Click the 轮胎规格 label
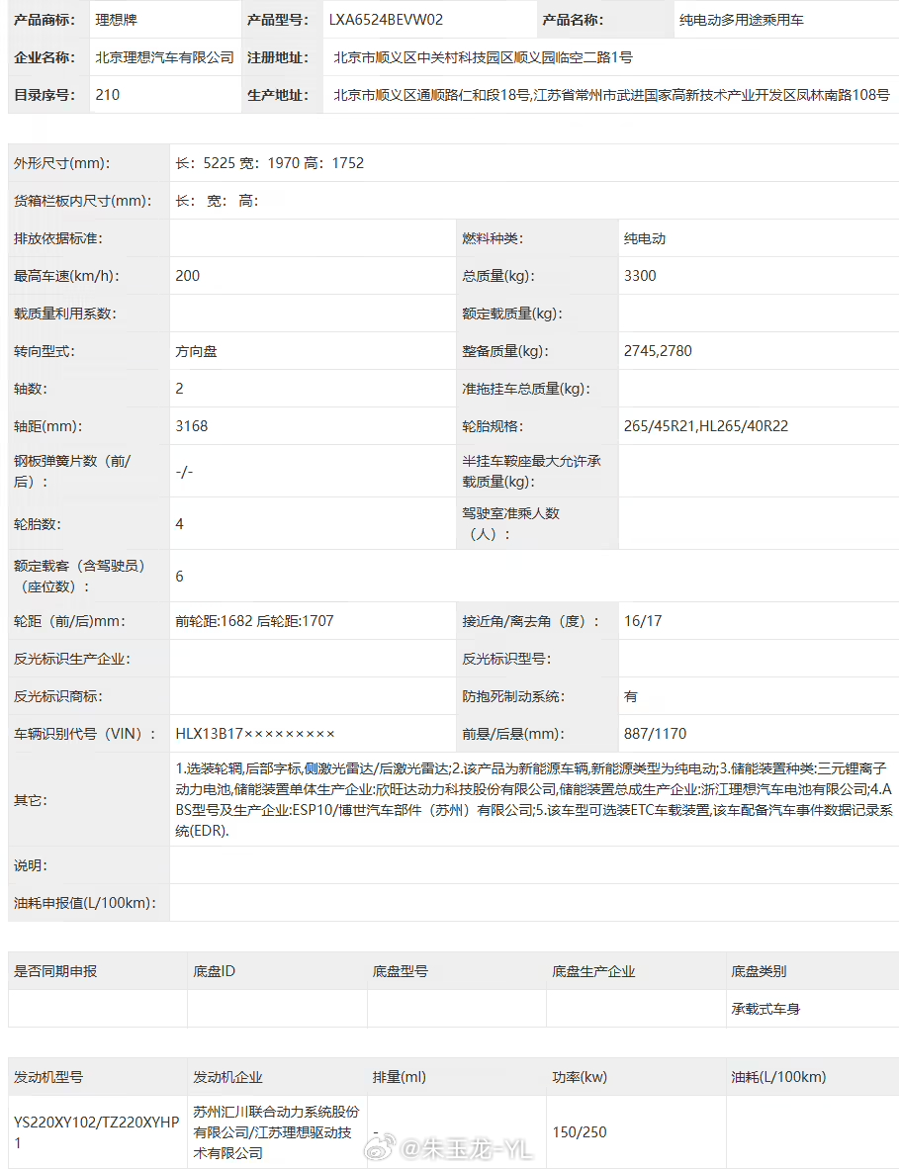The image size is (899, 1169). click(493, 426)
